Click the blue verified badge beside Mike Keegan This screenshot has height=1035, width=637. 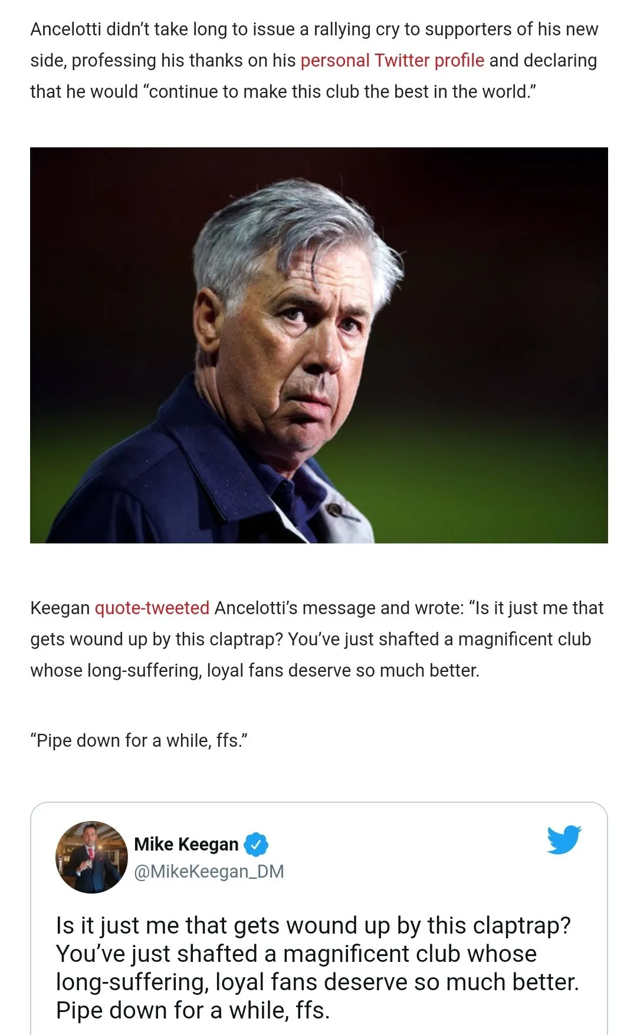click(x=256, y=845)
